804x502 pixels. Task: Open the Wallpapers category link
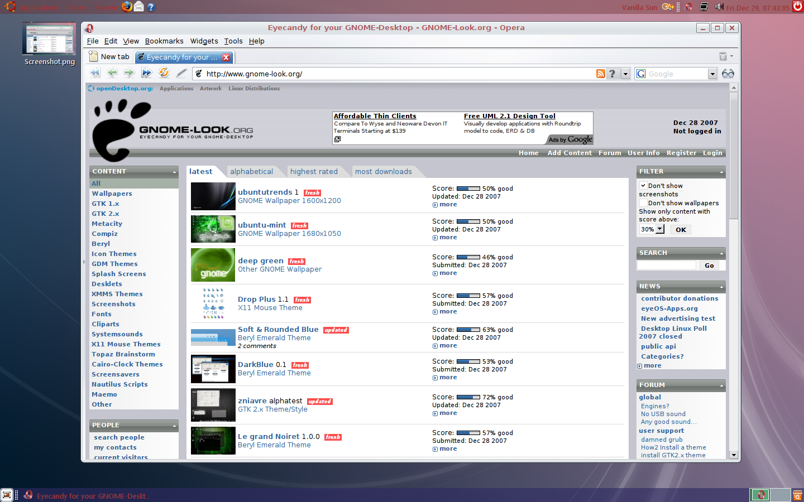(x=112, y=194)
